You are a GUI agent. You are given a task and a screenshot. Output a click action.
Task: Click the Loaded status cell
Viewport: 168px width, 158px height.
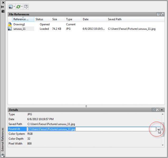pos(44,29)
